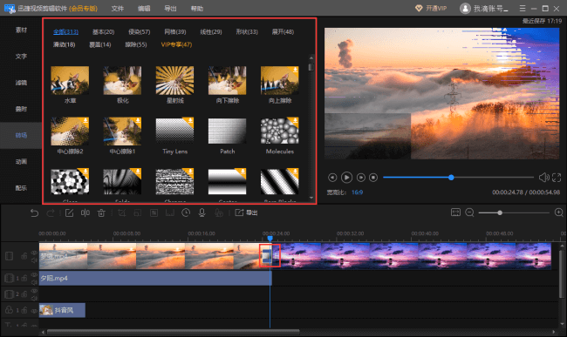Open the edit clip tool
The height and width of the screenshot is (337, 567).
click(69, 212)
